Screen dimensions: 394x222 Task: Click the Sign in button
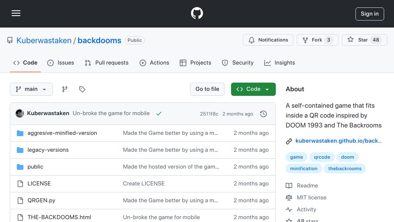click(x=370, y=14)
